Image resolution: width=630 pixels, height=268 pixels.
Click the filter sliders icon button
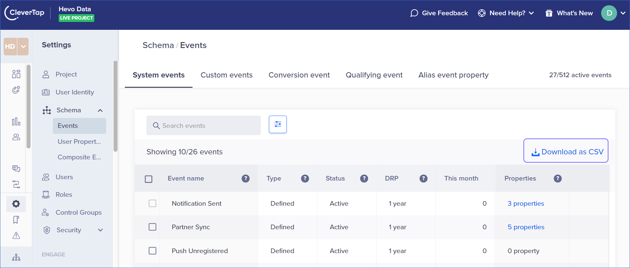(x=278, y=124)
